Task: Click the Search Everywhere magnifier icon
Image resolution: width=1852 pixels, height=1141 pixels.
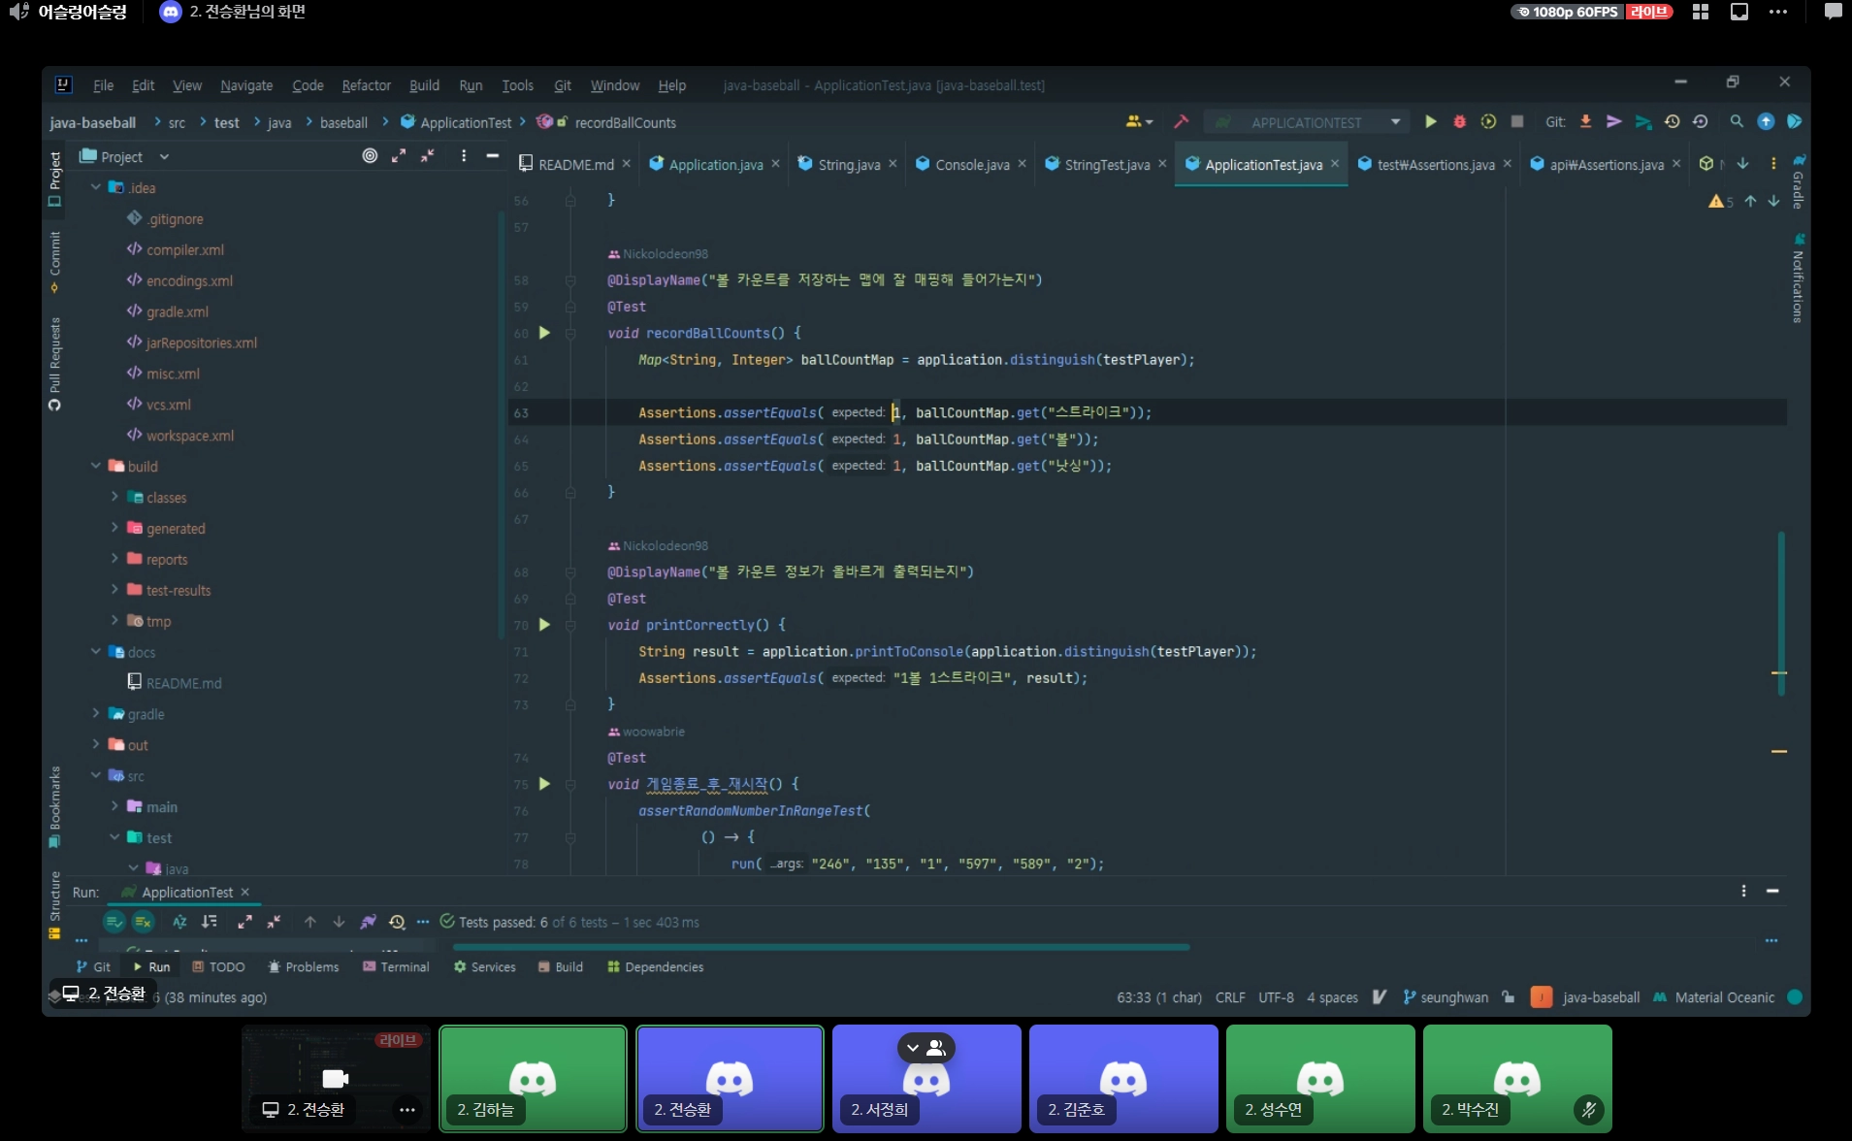Action: [x=1737, y=122]
